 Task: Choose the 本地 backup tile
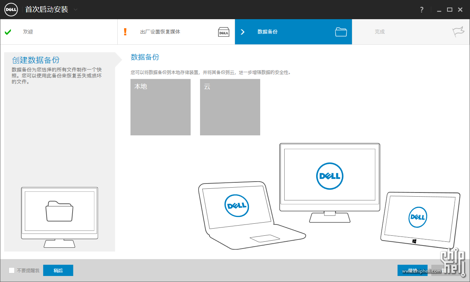tap(161, 107)
